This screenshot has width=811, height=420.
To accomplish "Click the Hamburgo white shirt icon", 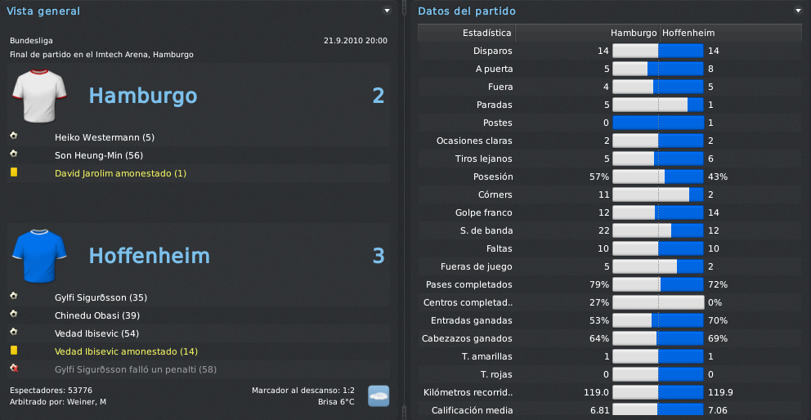I will [x=39, y=96].
